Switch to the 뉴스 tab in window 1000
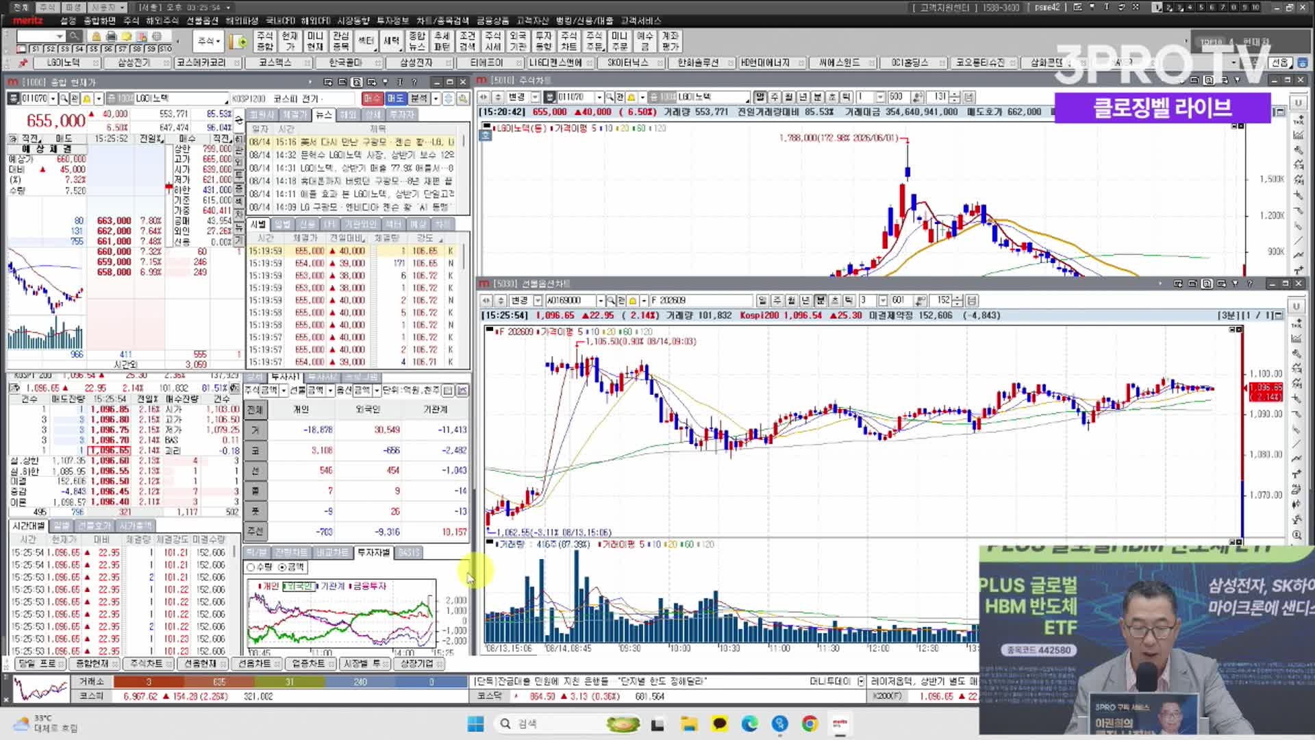 (x=323, y=114)
